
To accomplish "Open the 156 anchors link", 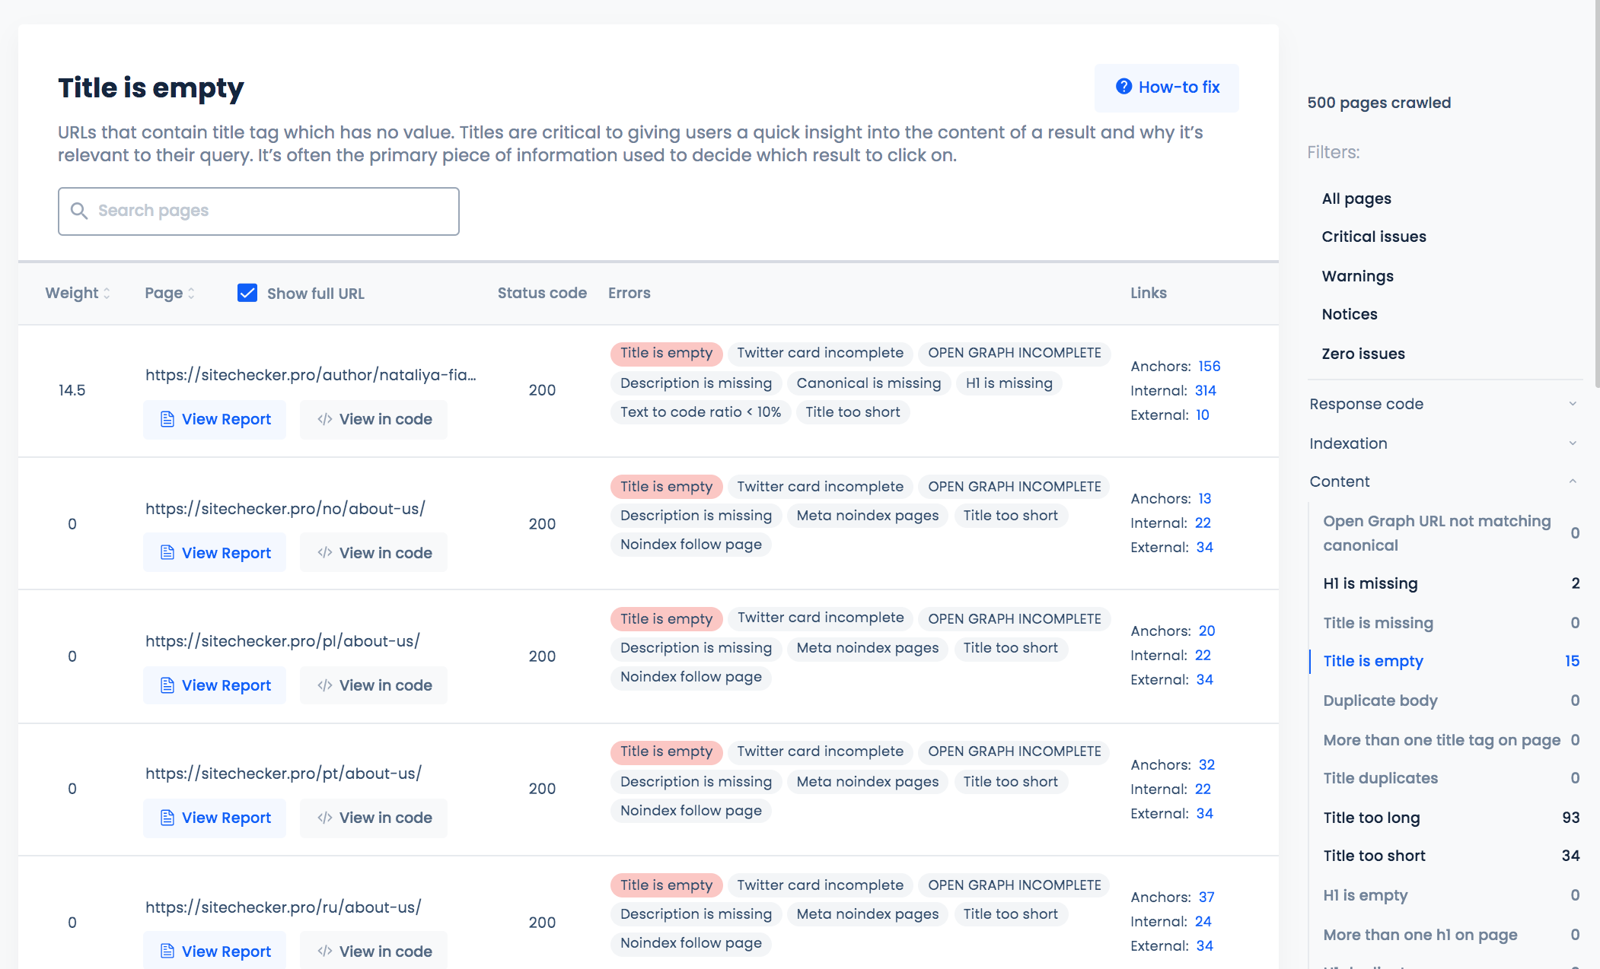I will click(1209, 366).
